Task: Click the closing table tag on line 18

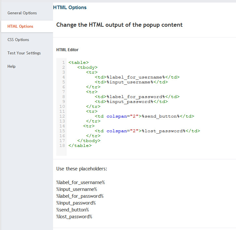Action: click(80, 145)
